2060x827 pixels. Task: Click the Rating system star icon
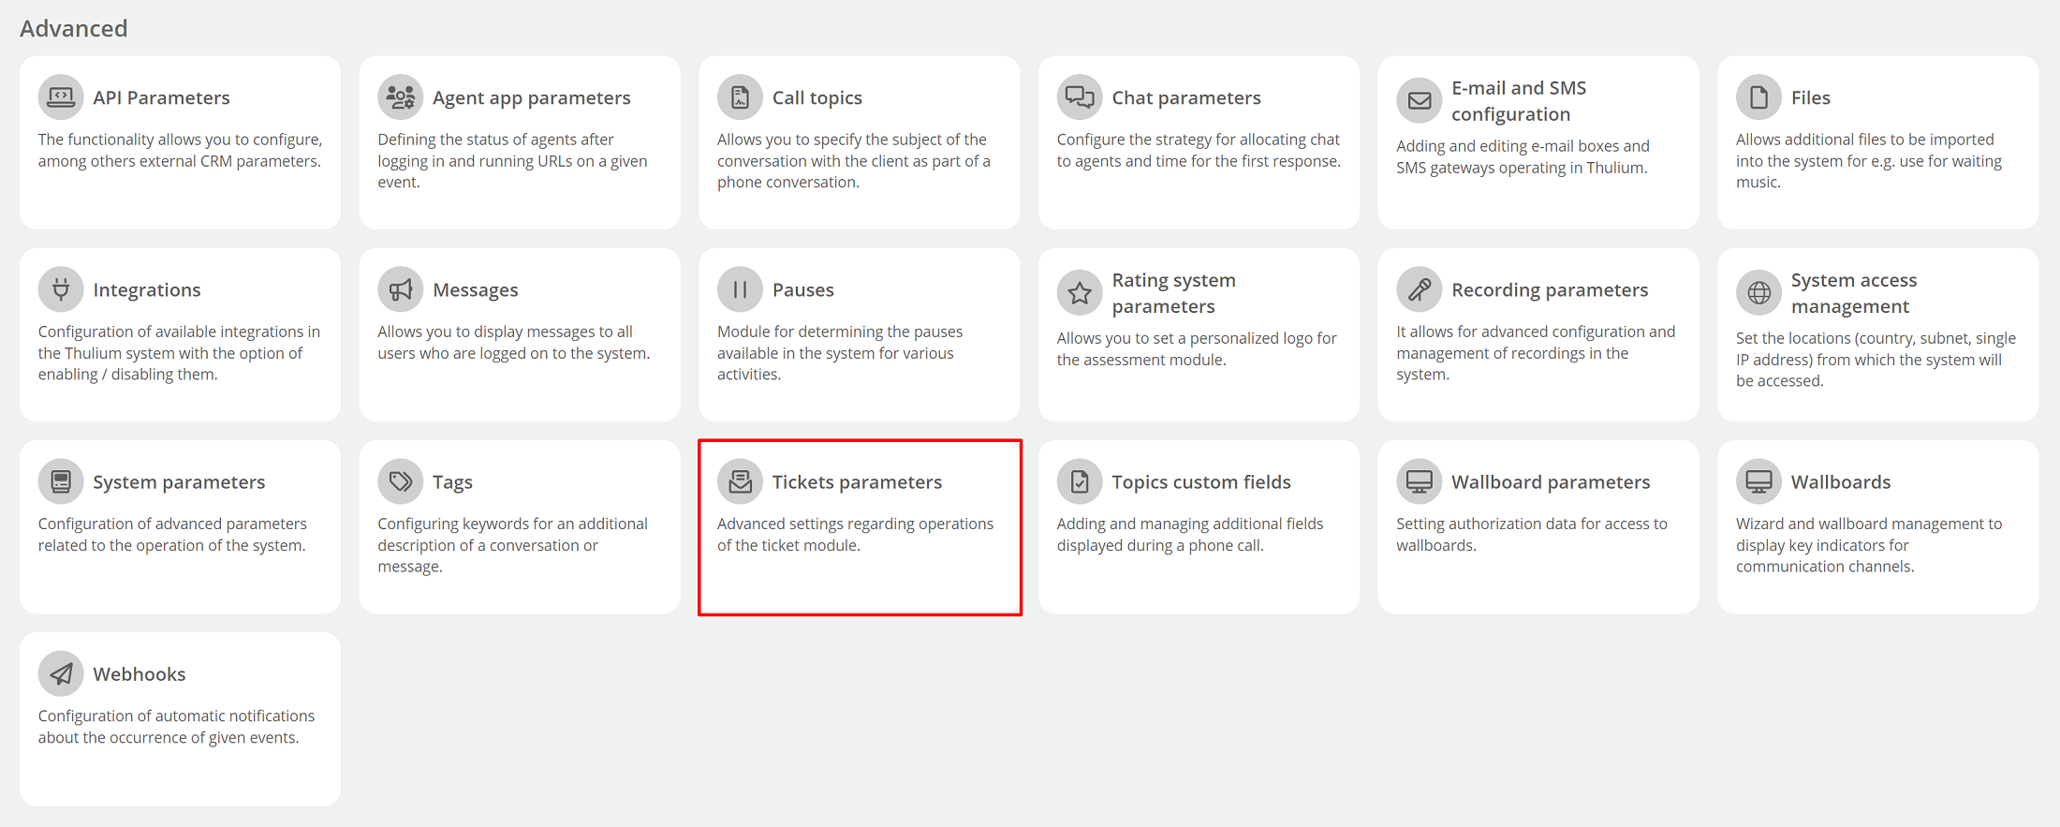[x=1080, y=293]
